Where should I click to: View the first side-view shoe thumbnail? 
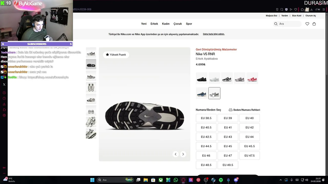[x=91, y=52]
